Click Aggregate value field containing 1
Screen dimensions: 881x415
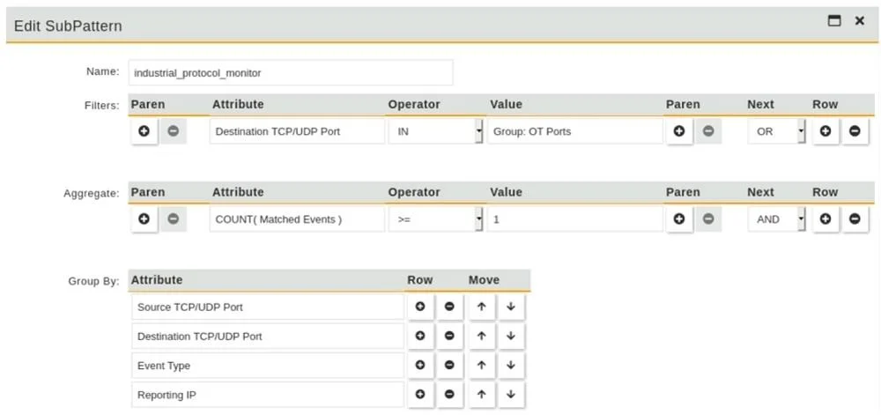coord(575,219)
